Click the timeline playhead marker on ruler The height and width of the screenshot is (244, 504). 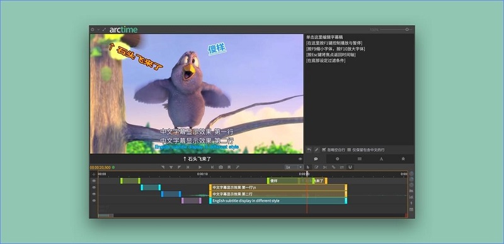[307, 174]
